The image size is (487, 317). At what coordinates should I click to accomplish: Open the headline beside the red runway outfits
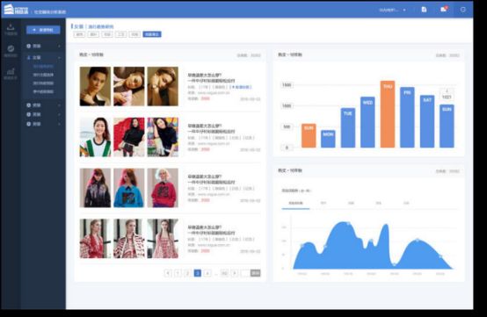click(211, 230)
